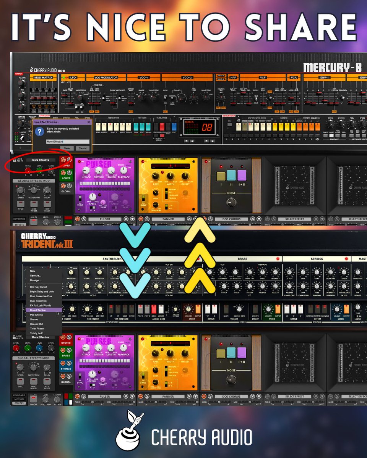
Task: Open Panner slot dropdown in Trident mkIII
Action: coord(196,396)
